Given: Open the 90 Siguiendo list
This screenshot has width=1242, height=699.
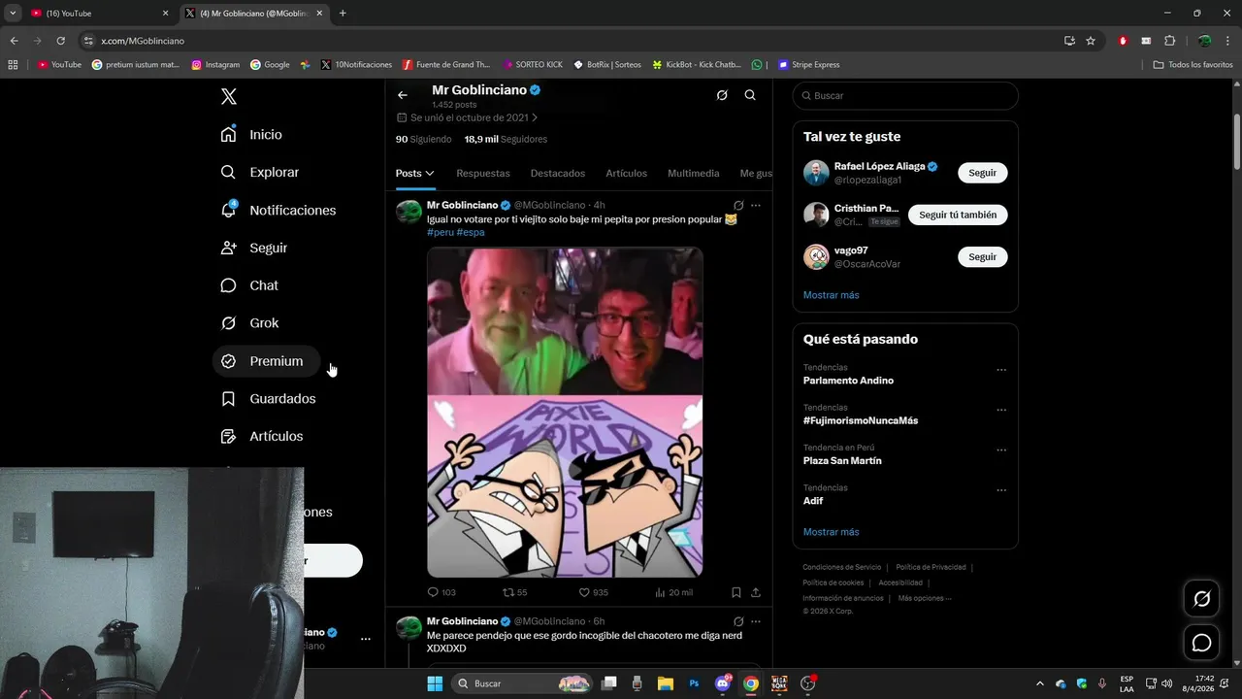Looking at the screenshot, I should 423,140.
